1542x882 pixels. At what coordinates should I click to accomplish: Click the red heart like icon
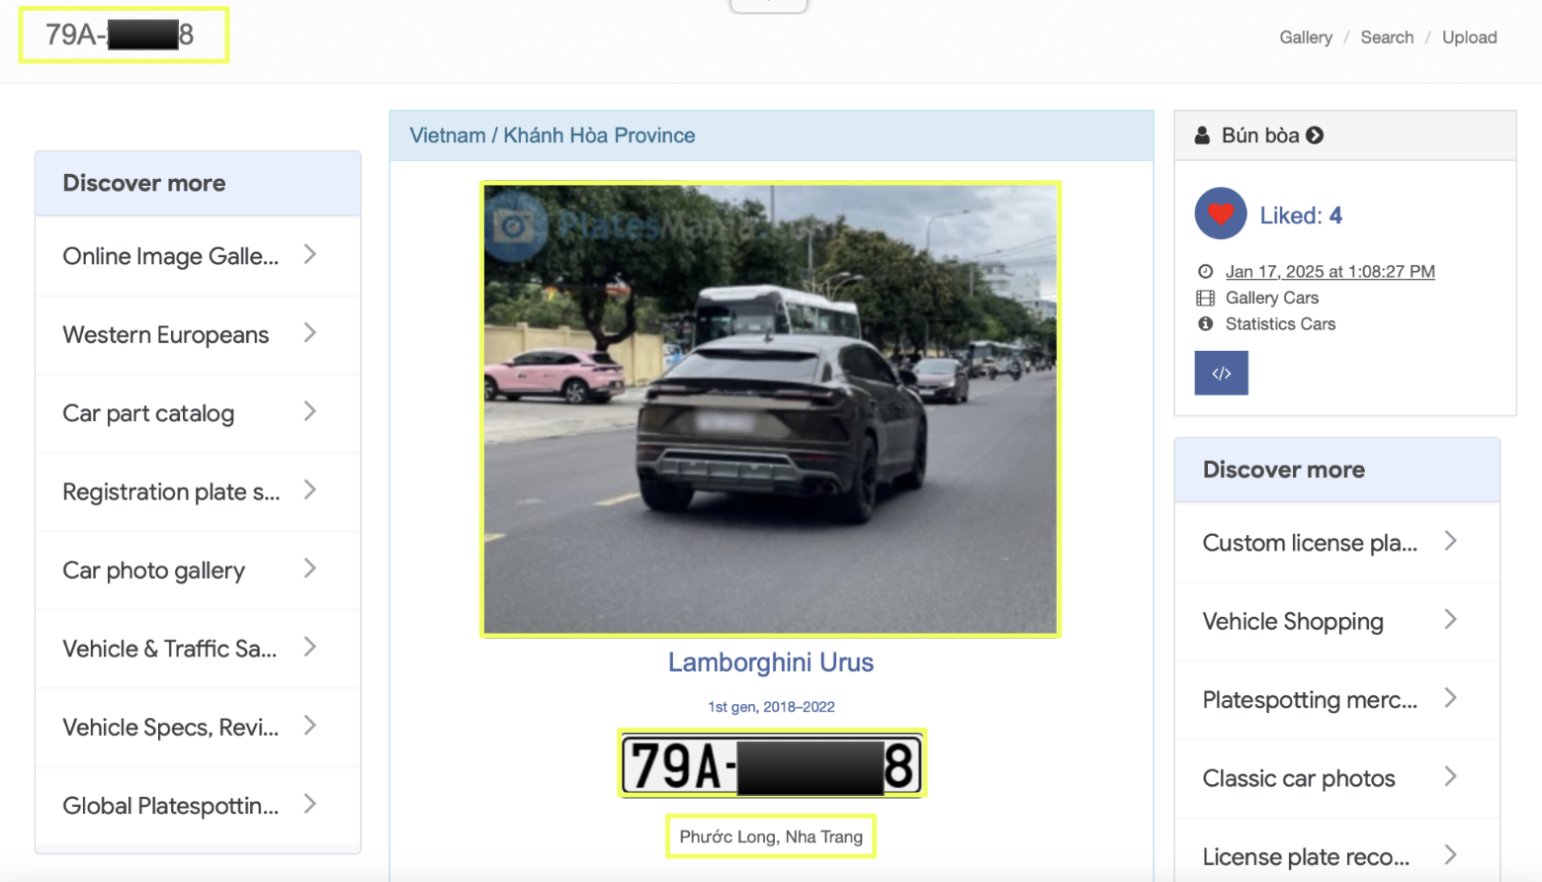(x=1221, y=214)
